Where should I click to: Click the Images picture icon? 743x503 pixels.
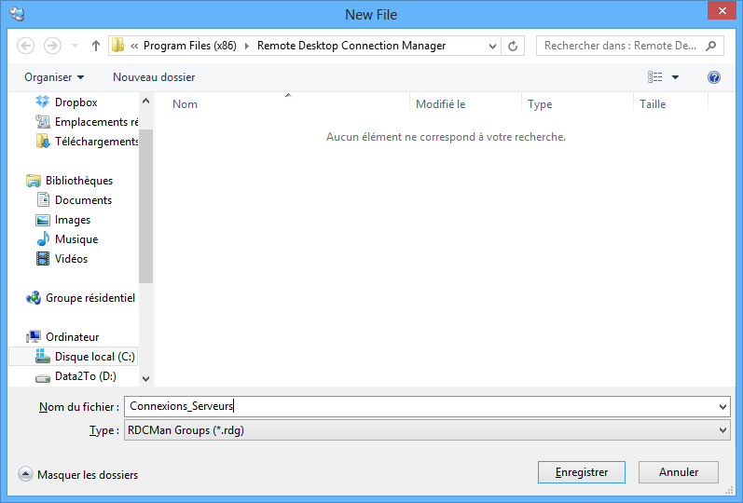tap(43, 220)
